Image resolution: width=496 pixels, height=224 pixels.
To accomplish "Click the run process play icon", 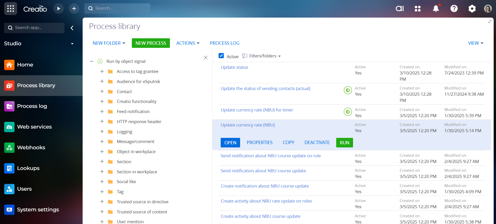I will click(x=59, y=9).
